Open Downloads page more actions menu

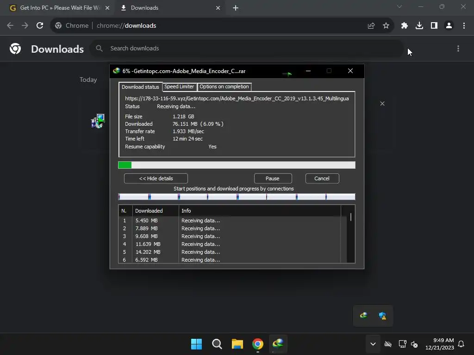click(458, 49)
